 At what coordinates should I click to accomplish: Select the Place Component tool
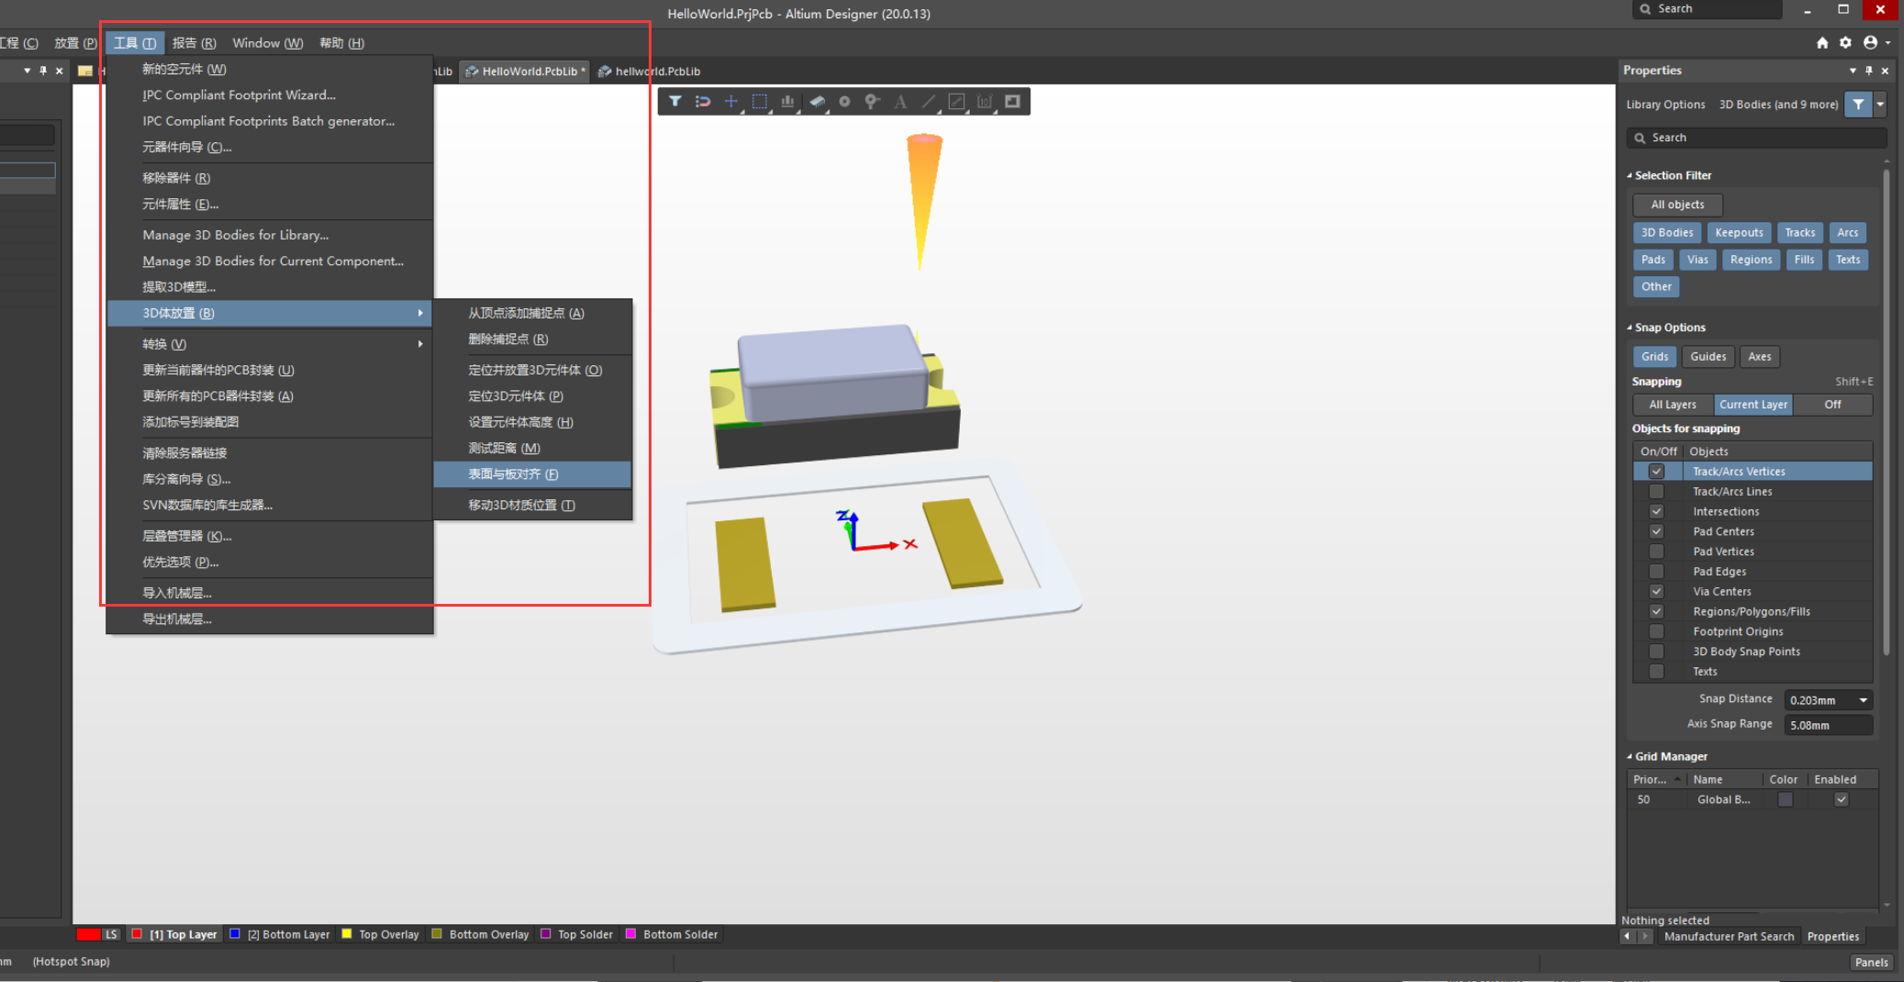(816, 102)
